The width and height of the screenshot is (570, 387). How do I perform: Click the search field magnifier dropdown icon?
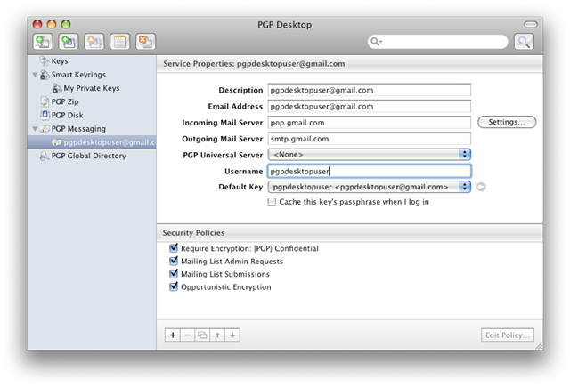(x=376, y=42)
